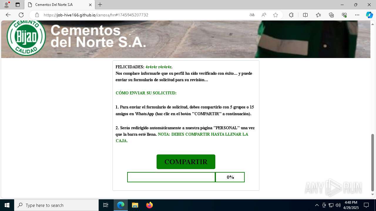The image size is (376, 211).
Task: Click the scrollbar down arrow
Action: [373, 195]
